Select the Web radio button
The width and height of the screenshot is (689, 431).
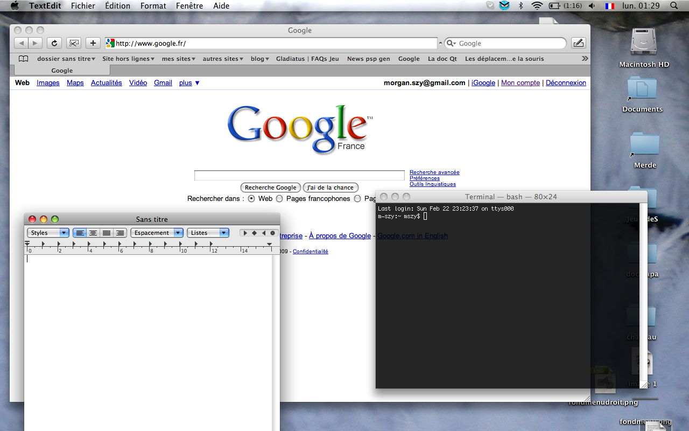click(251, 199)
